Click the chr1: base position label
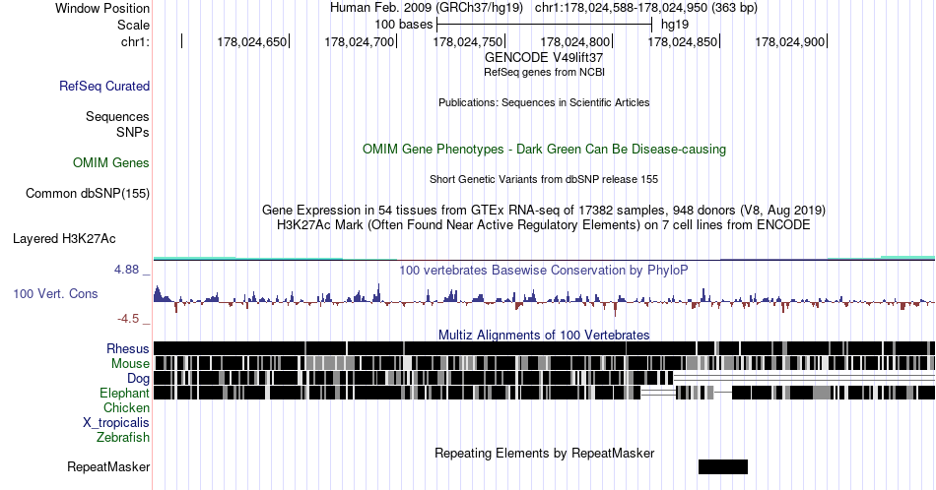Viewport: 936px width, 490px height. pyautogui.click(x=135, y=41)
